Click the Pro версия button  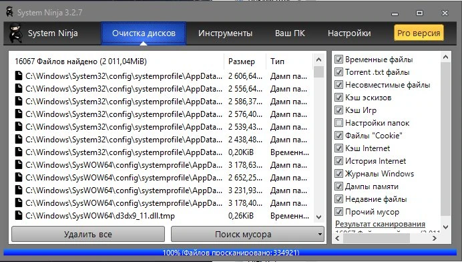419,33
